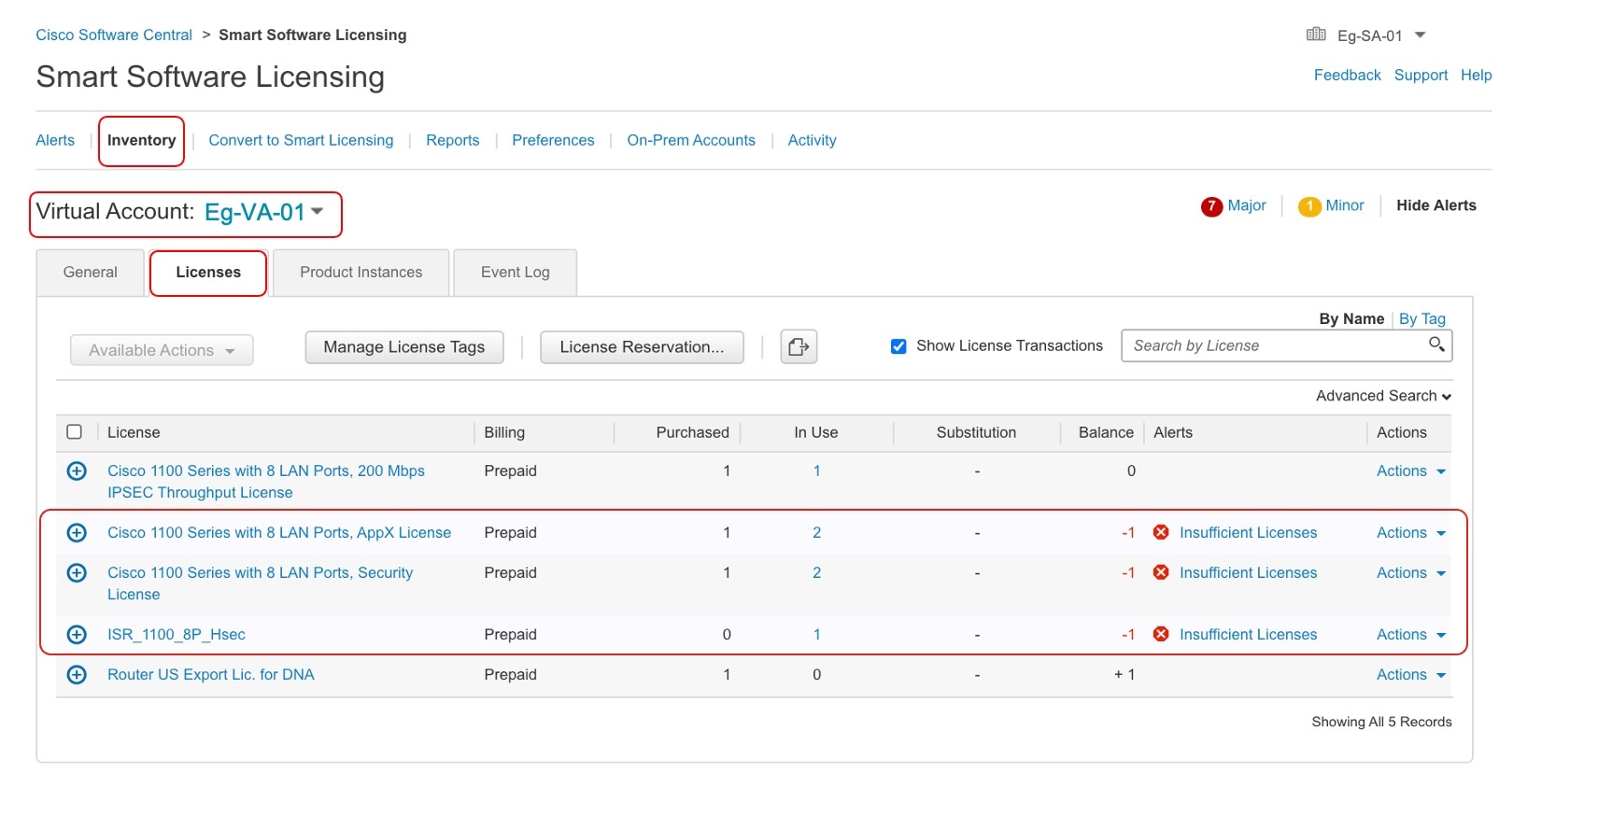
Task: Switch search mode to By Tag
Action: coord(1422,318)
